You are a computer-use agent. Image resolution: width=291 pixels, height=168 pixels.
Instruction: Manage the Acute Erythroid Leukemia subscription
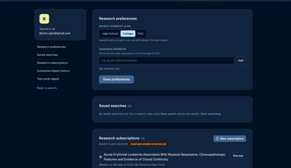238,156
